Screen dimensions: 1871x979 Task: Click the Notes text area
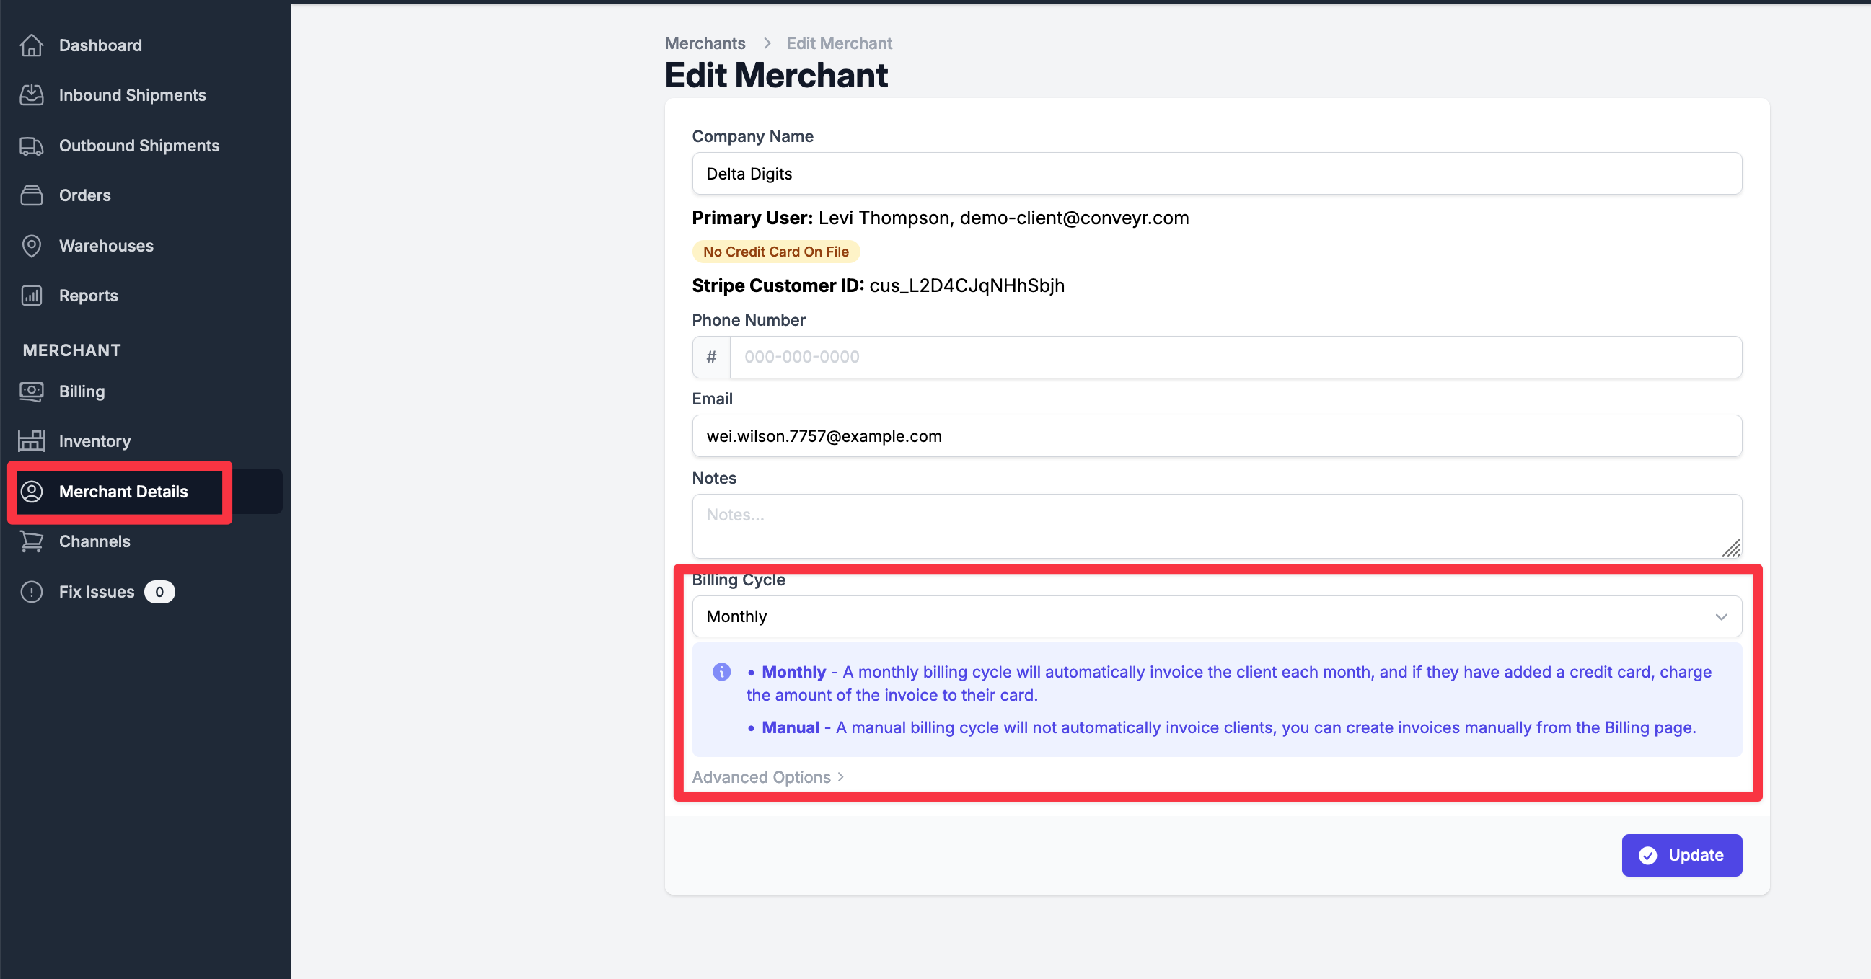pyautogui.click(x=1216, y=526)
